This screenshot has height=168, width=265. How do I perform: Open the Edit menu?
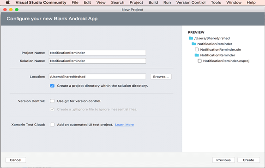pyautogui.click(x=87, y=2)
